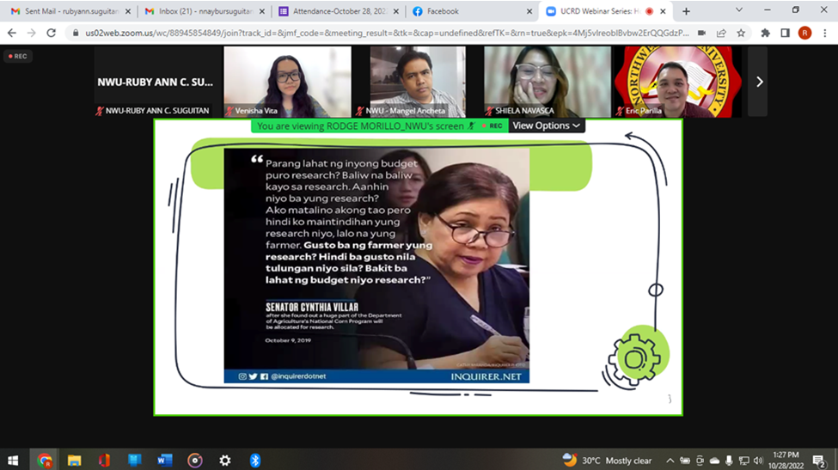This screenshot has height=470, width=838.
Task: Open the View Options dropdown
Action: tap(547, 125)
